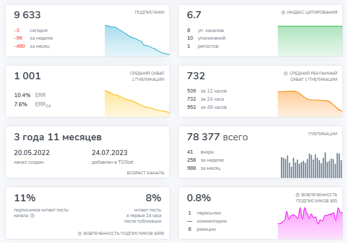Viewport: 347px width, 243px height.
Task: Click the ВОЗРАСТ КАНАЛА label
Action: click(146, 173)
